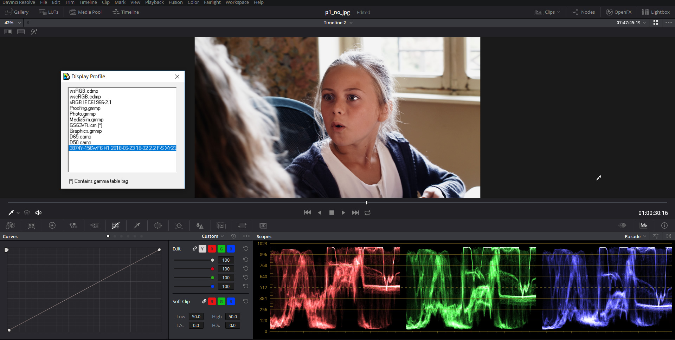Open the viewer zoom 42% dropdown
The height and width of the screenshot is (340, 675).
[x=13, y=22]
